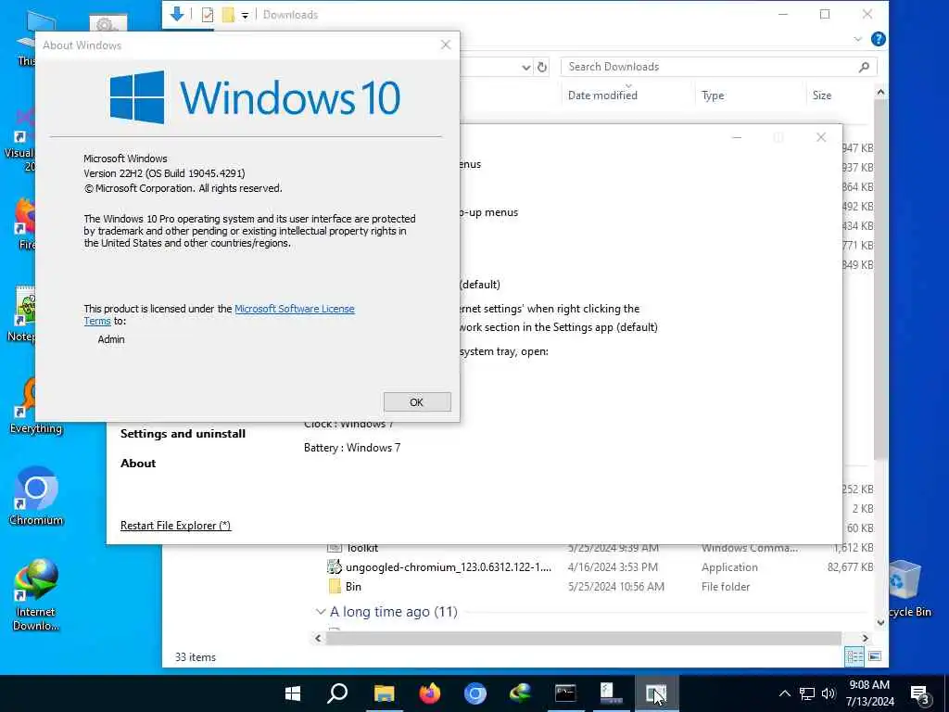Click the quick access New folder icon
The image size is (949, 712).
tap(228, 15)
